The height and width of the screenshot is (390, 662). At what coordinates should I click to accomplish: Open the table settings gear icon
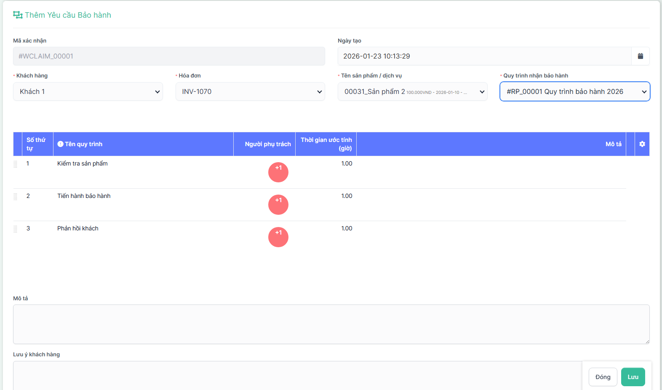(642, 144)
